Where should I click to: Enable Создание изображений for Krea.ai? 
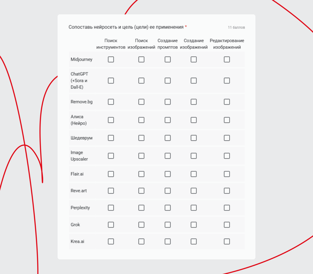pyautogui.click(x=193, y=242)
